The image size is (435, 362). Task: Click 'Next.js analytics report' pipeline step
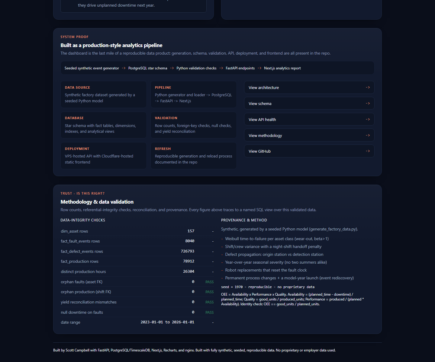pyautogui.click(x=282, y=68)
